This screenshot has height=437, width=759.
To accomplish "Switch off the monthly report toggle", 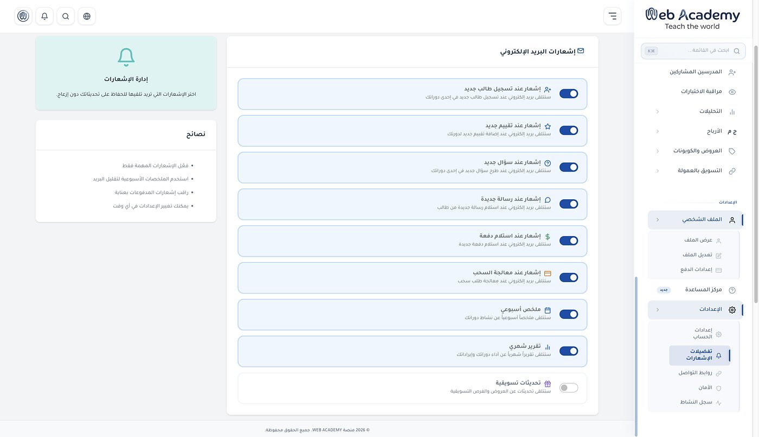I will coord(569,351).
